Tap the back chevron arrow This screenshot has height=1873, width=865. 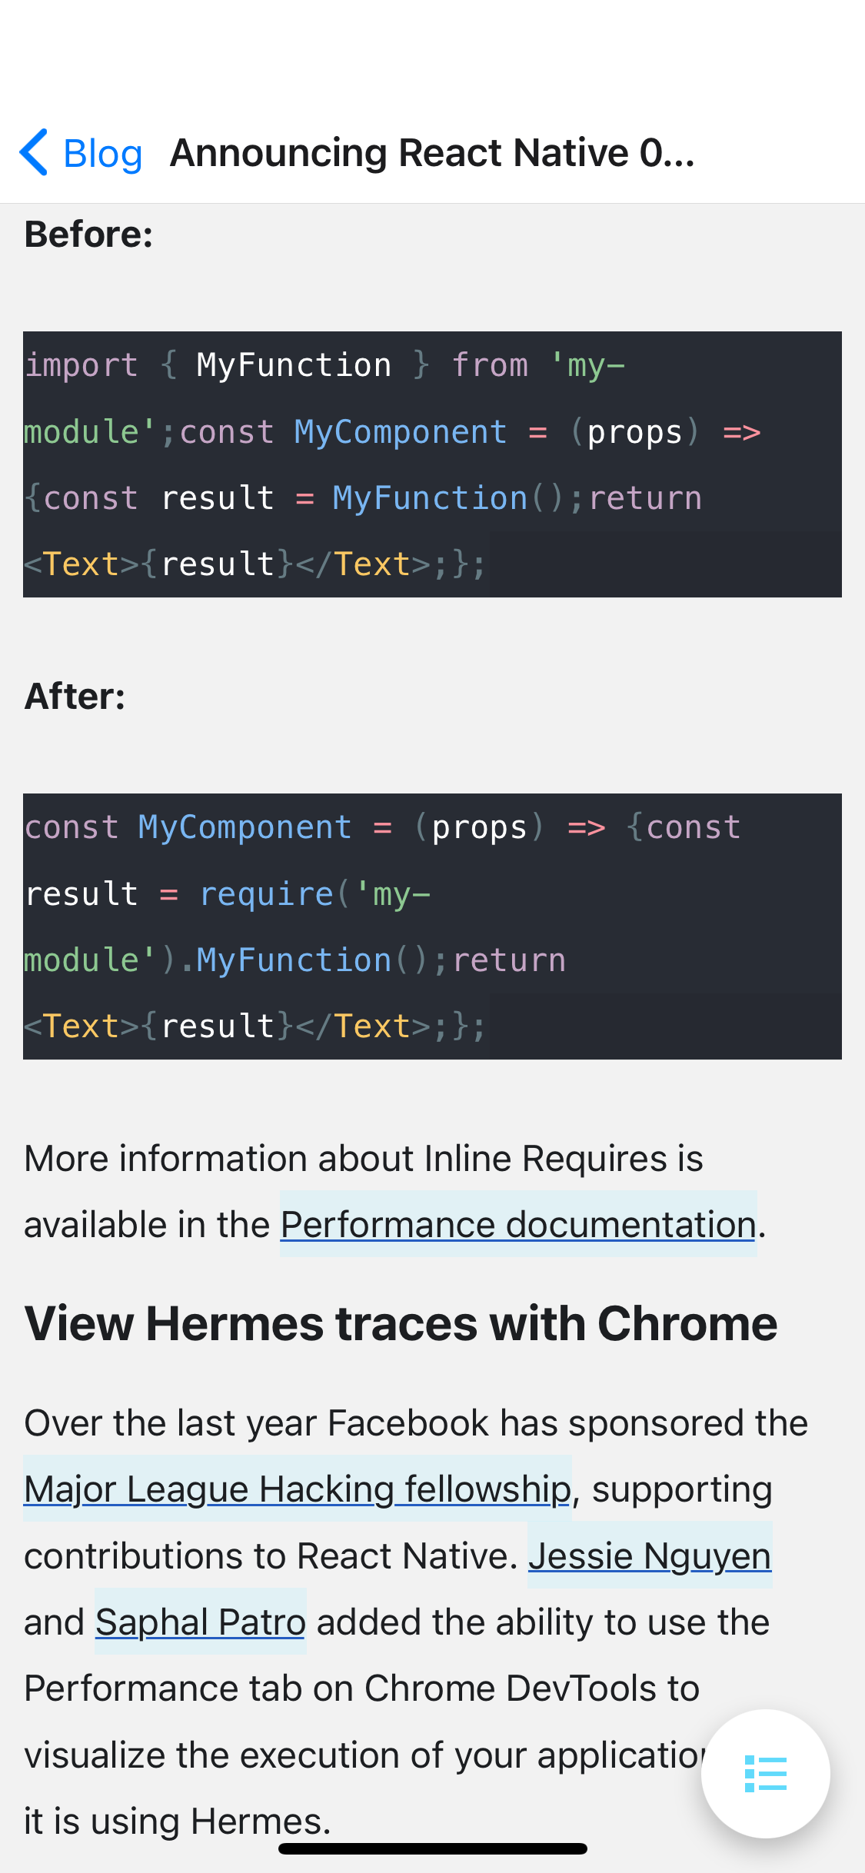click(x=35, y=152)
